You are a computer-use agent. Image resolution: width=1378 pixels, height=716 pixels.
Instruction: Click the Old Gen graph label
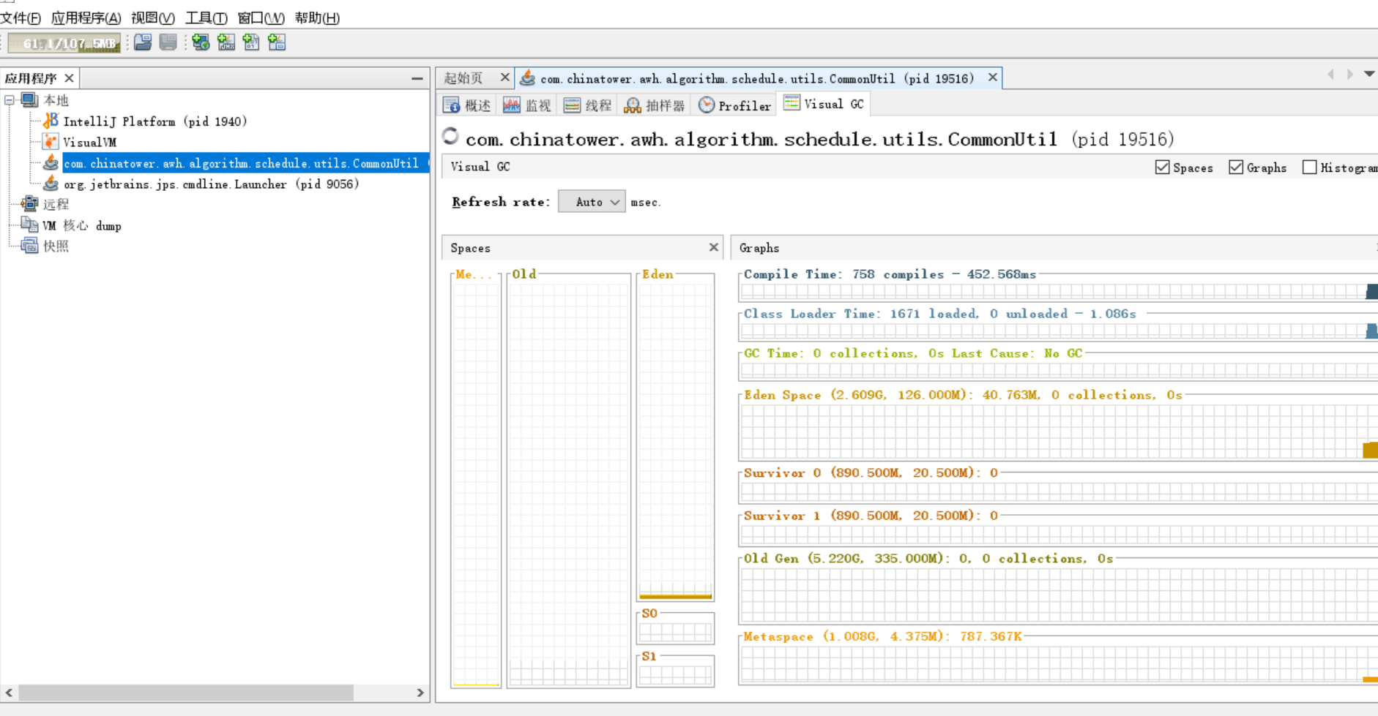(928, 559)
